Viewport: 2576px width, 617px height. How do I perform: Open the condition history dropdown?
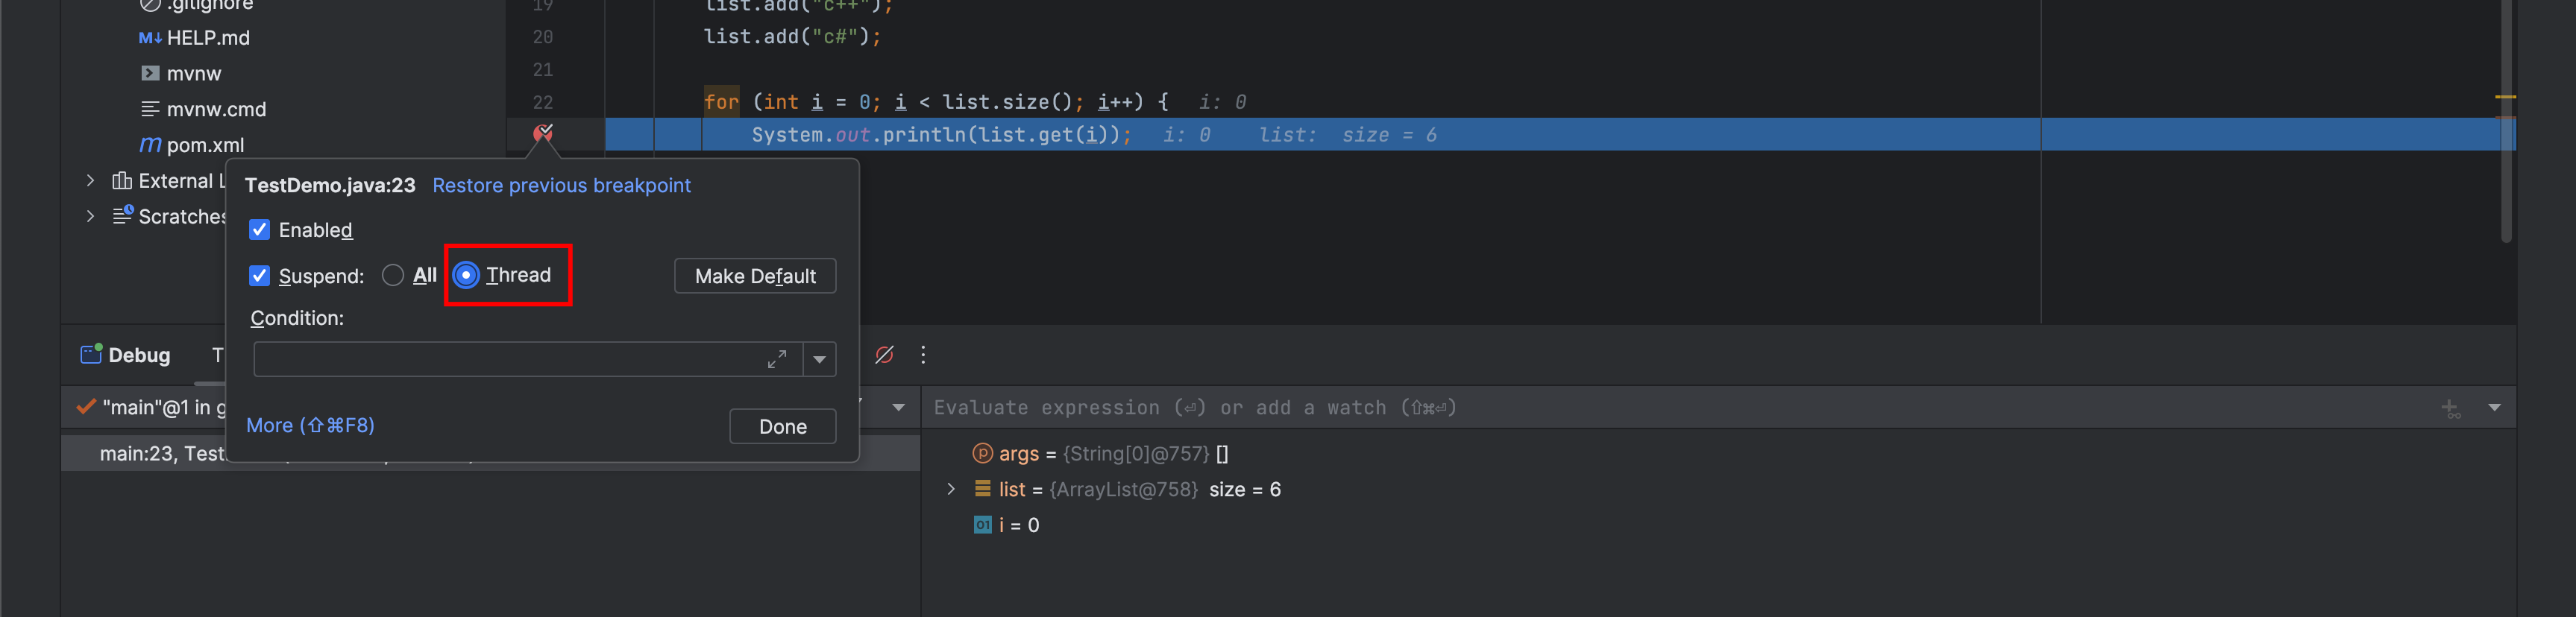point(819,359)
